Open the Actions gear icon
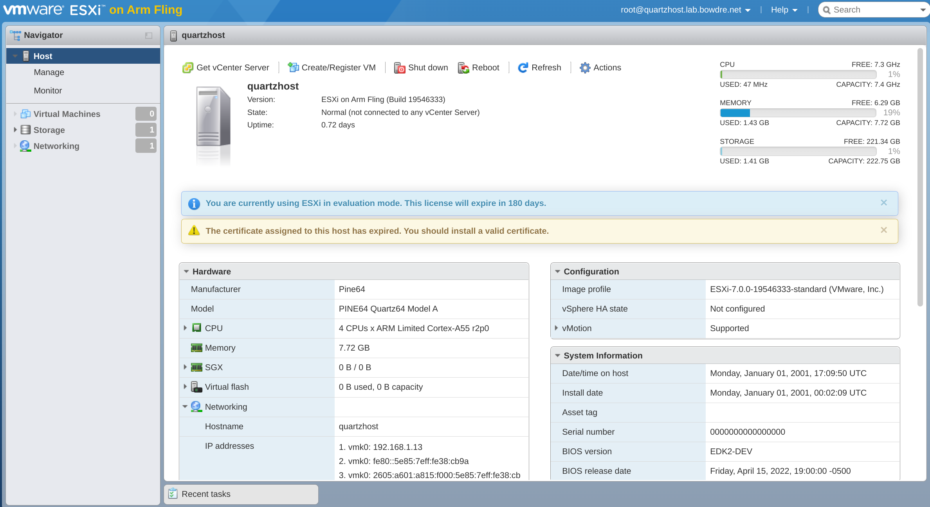Screen dimensions: 930x507 585,68
